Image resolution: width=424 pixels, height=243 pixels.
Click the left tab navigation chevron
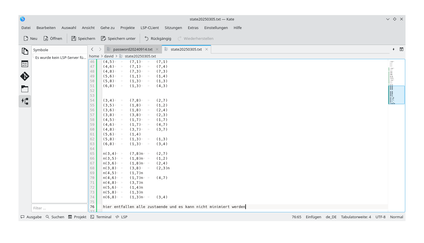[92, 49]
